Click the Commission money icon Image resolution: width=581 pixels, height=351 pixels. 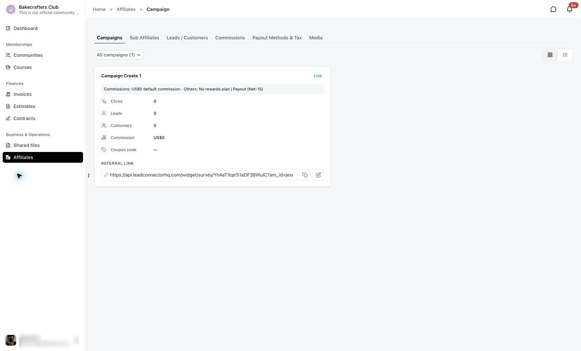pyautogui.click(x=104, y=138)
